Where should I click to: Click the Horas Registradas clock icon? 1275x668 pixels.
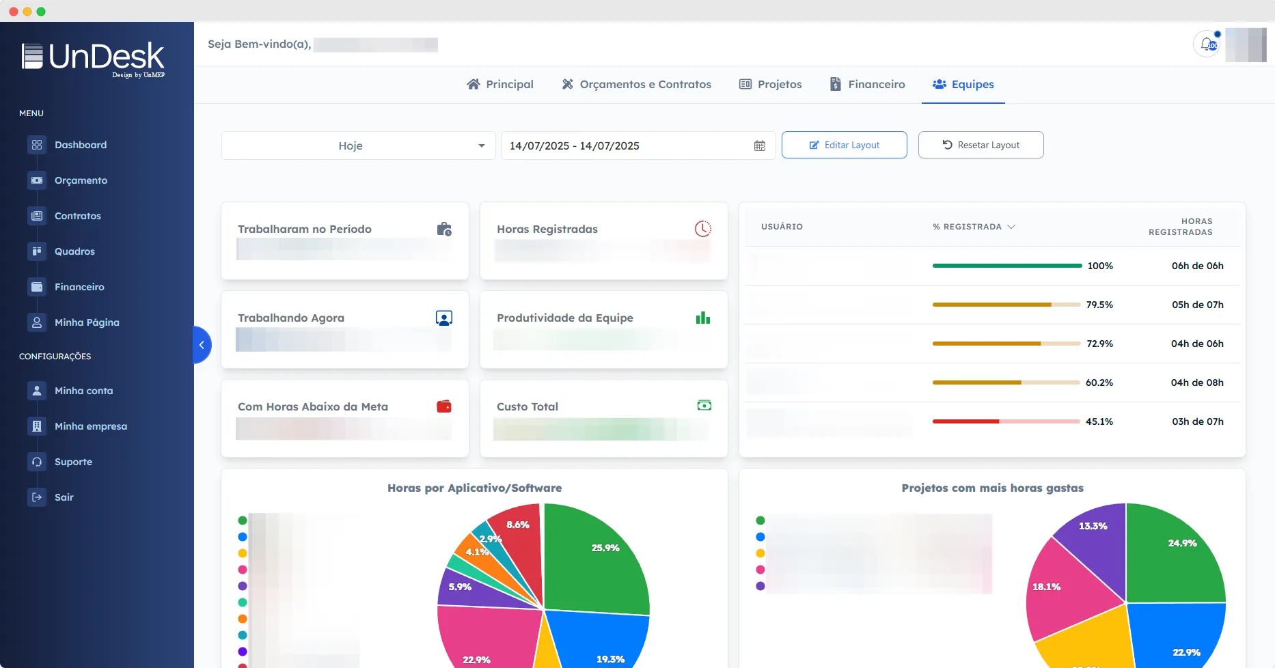[702, 229]
